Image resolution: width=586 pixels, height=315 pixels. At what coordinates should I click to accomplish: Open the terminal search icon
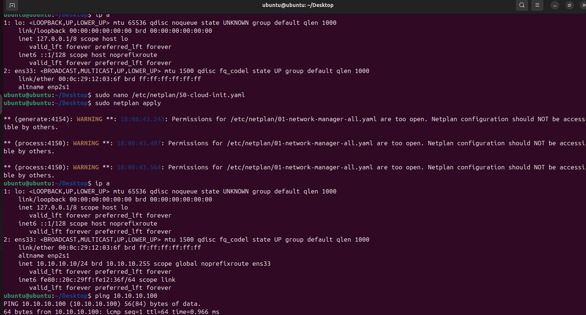click(x=522, y=5)
